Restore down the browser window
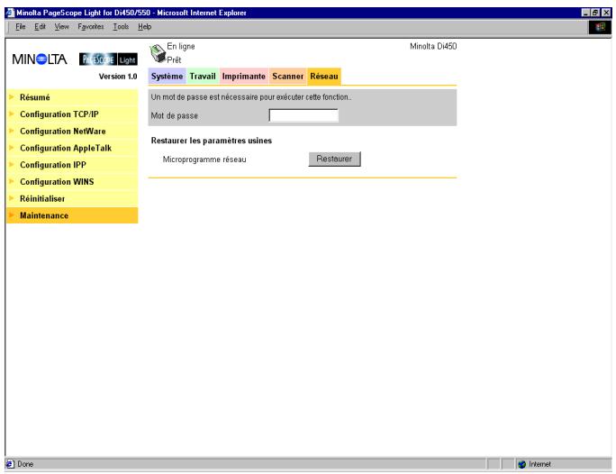Image resolution: width=616 pixels, height=474 pixels. tap(595, 13)
